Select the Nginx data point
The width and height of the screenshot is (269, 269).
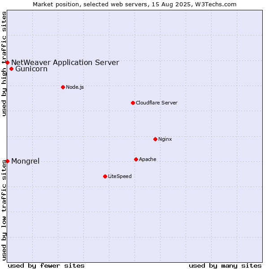pyautogui.click(x=155, y=139)
